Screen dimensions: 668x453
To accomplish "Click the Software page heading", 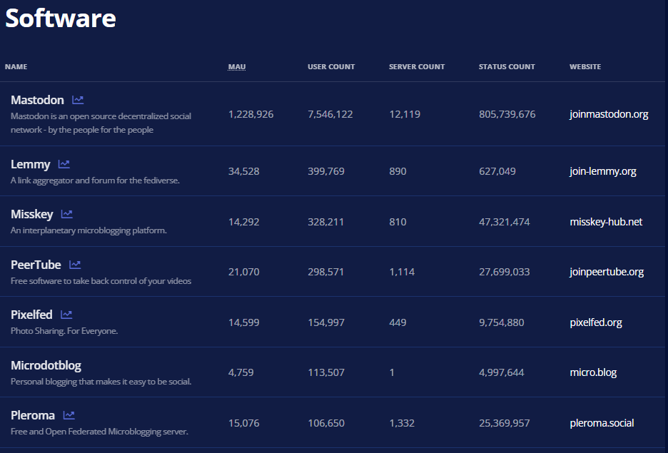I will [61, 19].
